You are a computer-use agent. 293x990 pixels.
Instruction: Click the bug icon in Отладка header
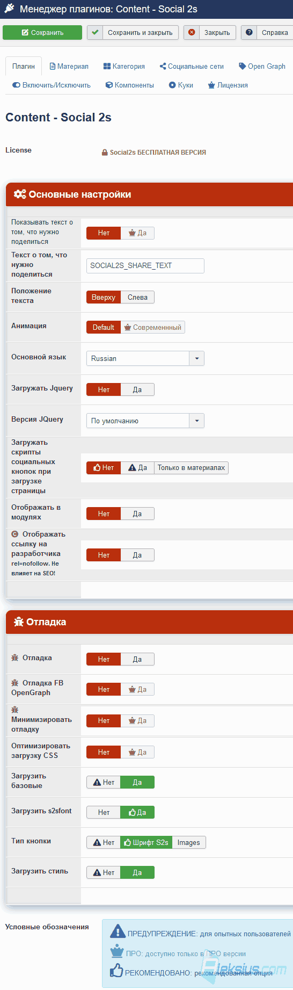point(19,622)
